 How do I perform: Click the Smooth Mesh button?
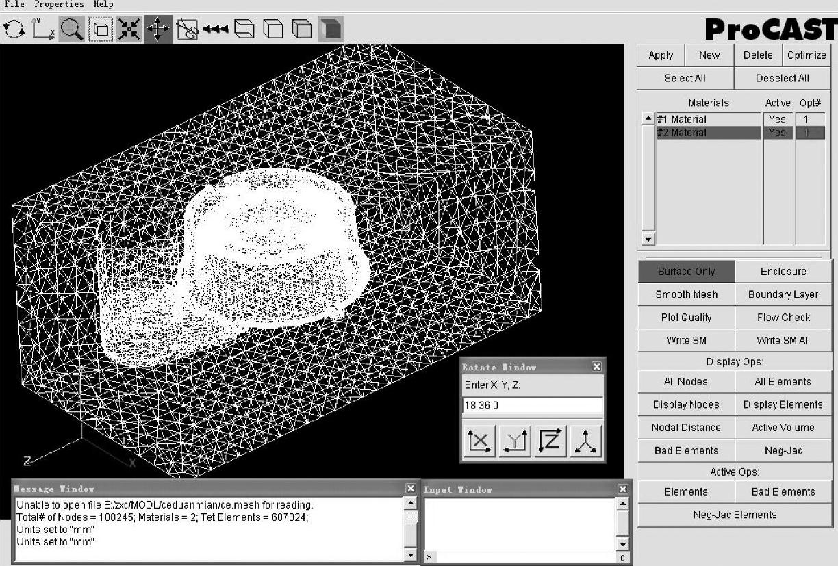[x=686, y=294]
